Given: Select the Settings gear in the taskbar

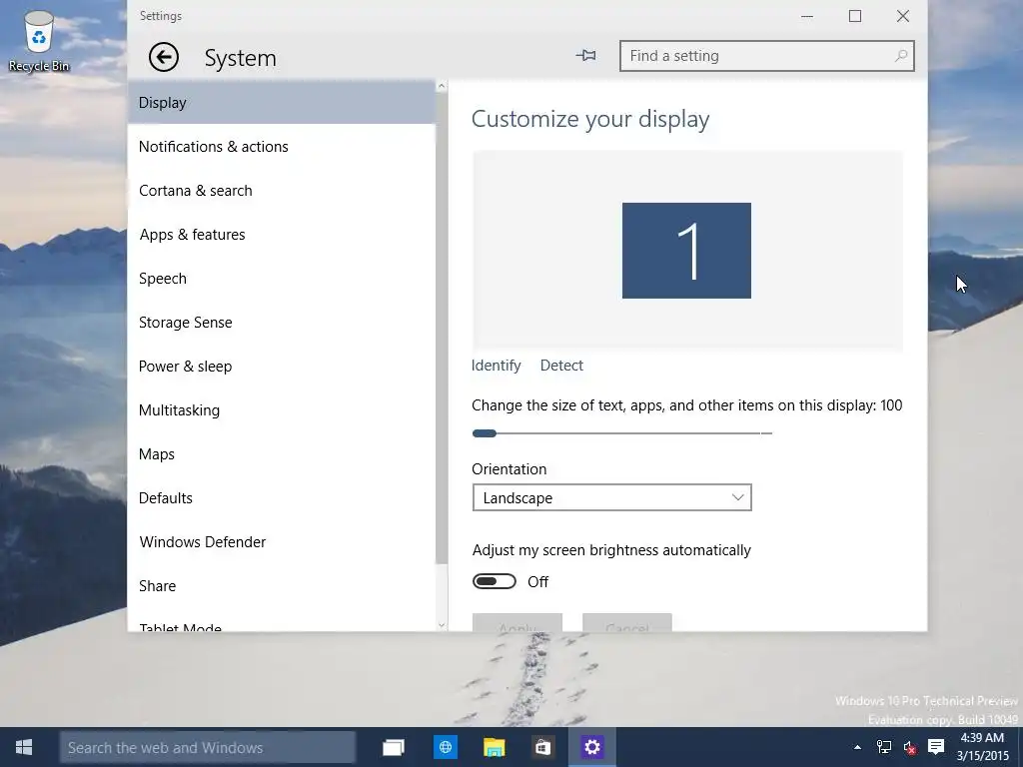Looking at the screenshot, I should [592, 747].
